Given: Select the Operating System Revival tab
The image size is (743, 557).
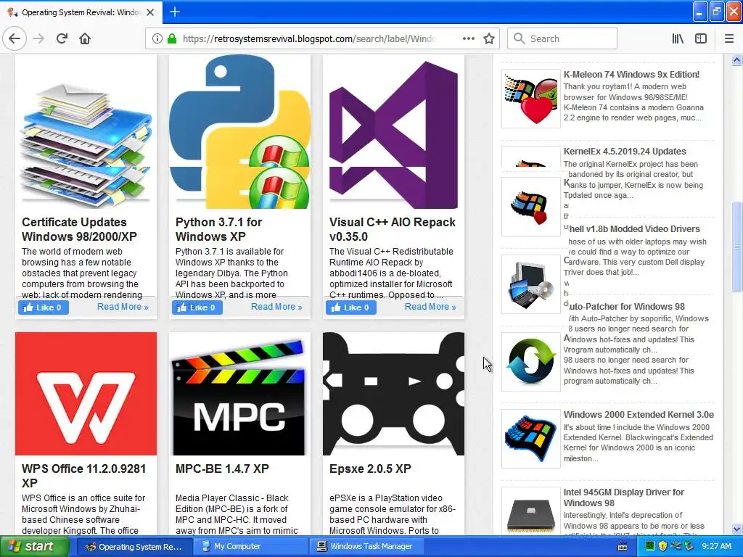Looking at the screenshot, I should pyautogui.click(x=81, y=12).
